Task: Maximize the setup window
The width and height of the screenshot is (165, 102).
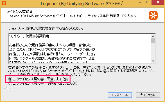Action: [x=148, y=2]
